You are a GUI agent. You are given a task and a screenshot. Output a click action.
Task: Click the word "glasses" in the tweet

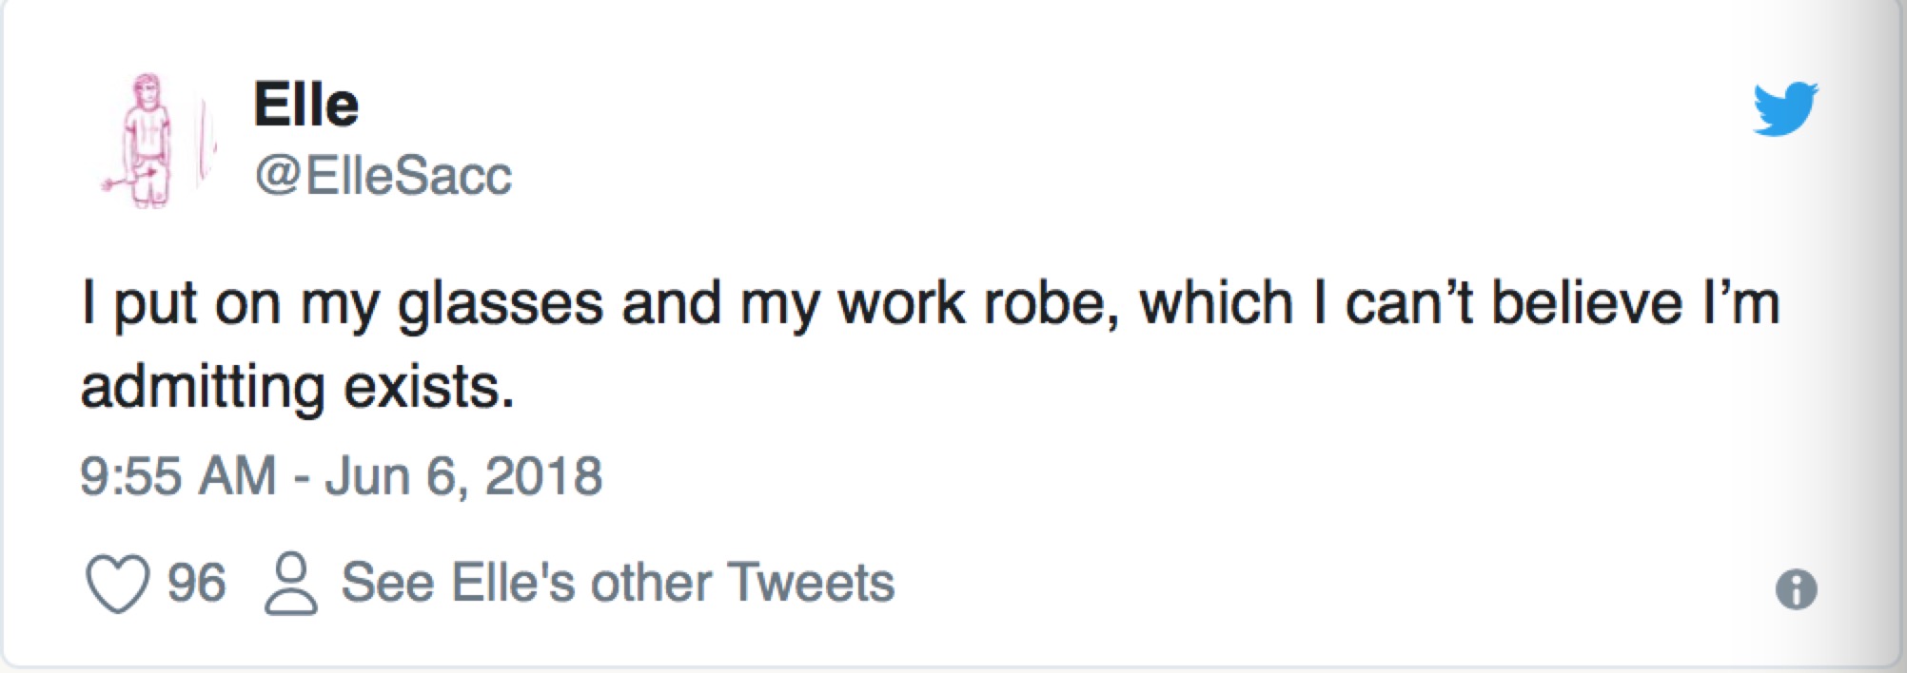point(501,306)
